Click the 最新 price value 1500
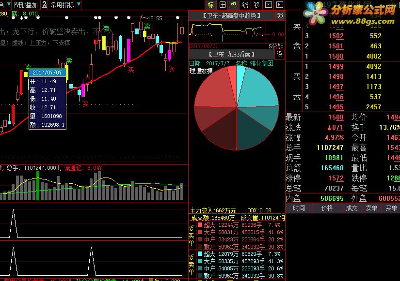Viewport: 400px width, 281px height. pyautogui.click(x=336, y=118)
